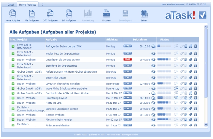Screen dimensions: 213x139
Task: Edit the 'Unterlagen als Vorlage sichten' task with pencil icon
Action: point(191,59)
